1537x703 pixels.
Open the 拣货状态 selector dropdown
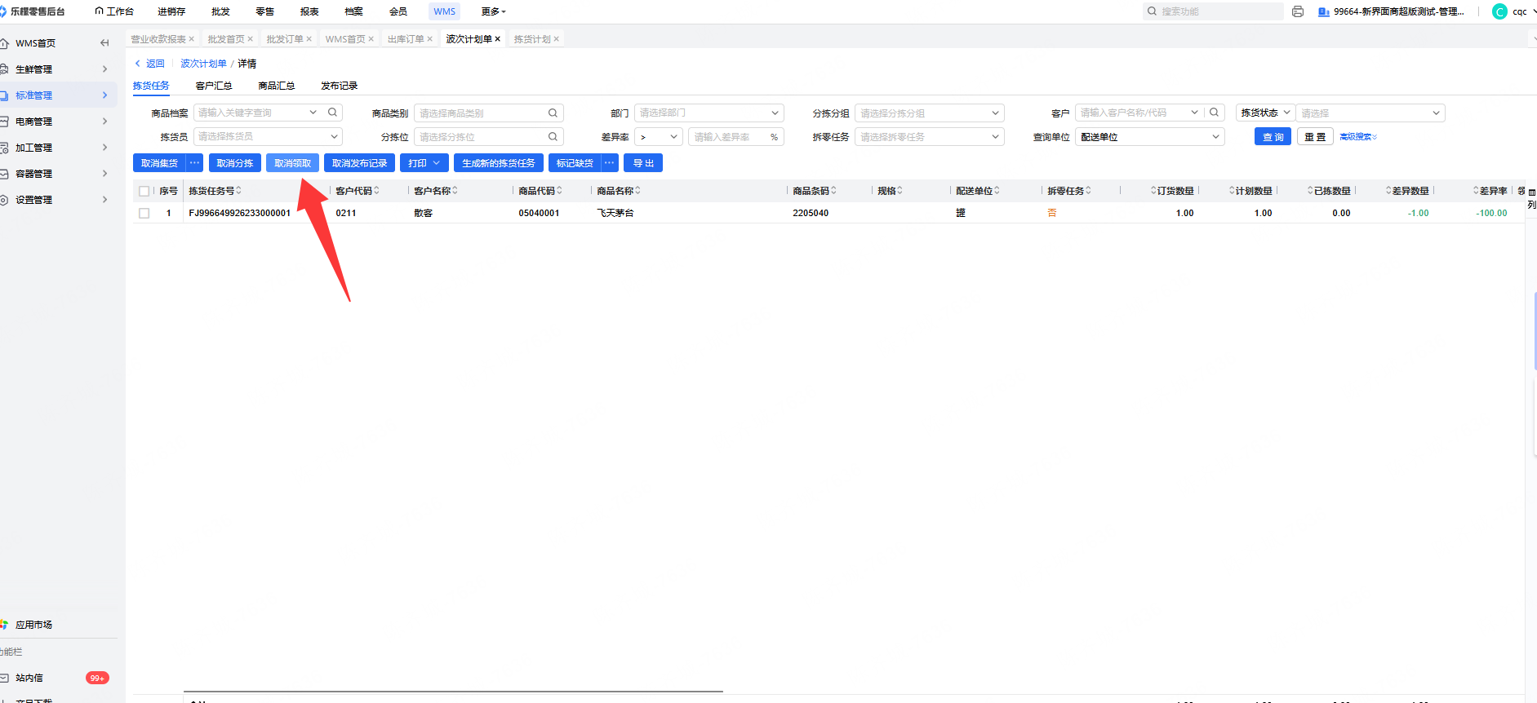[1265, 113]
